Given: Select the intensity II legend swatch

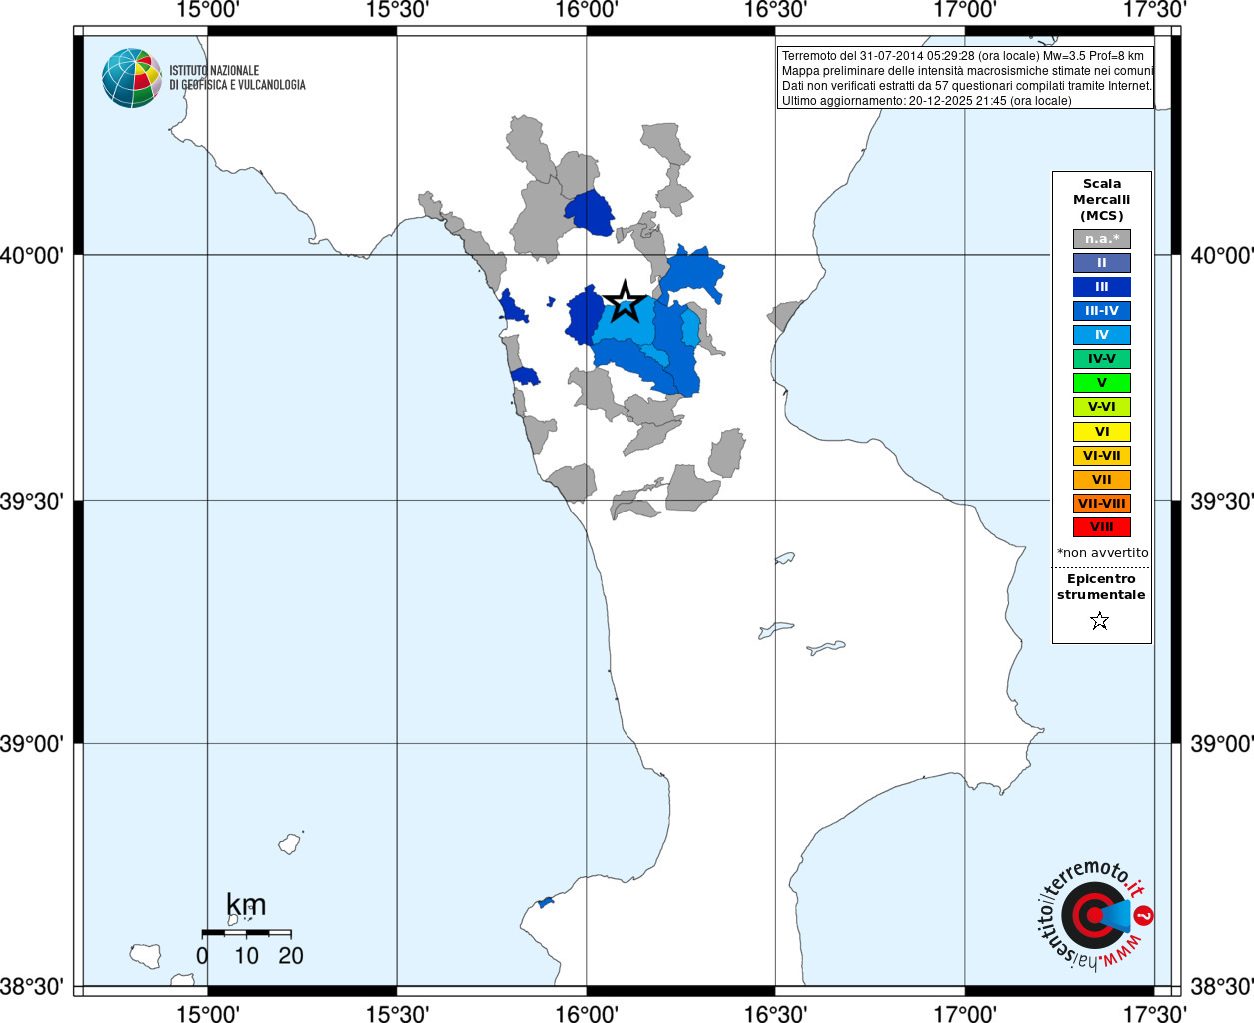Looking at the screenshot, I should pos(1102,263).
